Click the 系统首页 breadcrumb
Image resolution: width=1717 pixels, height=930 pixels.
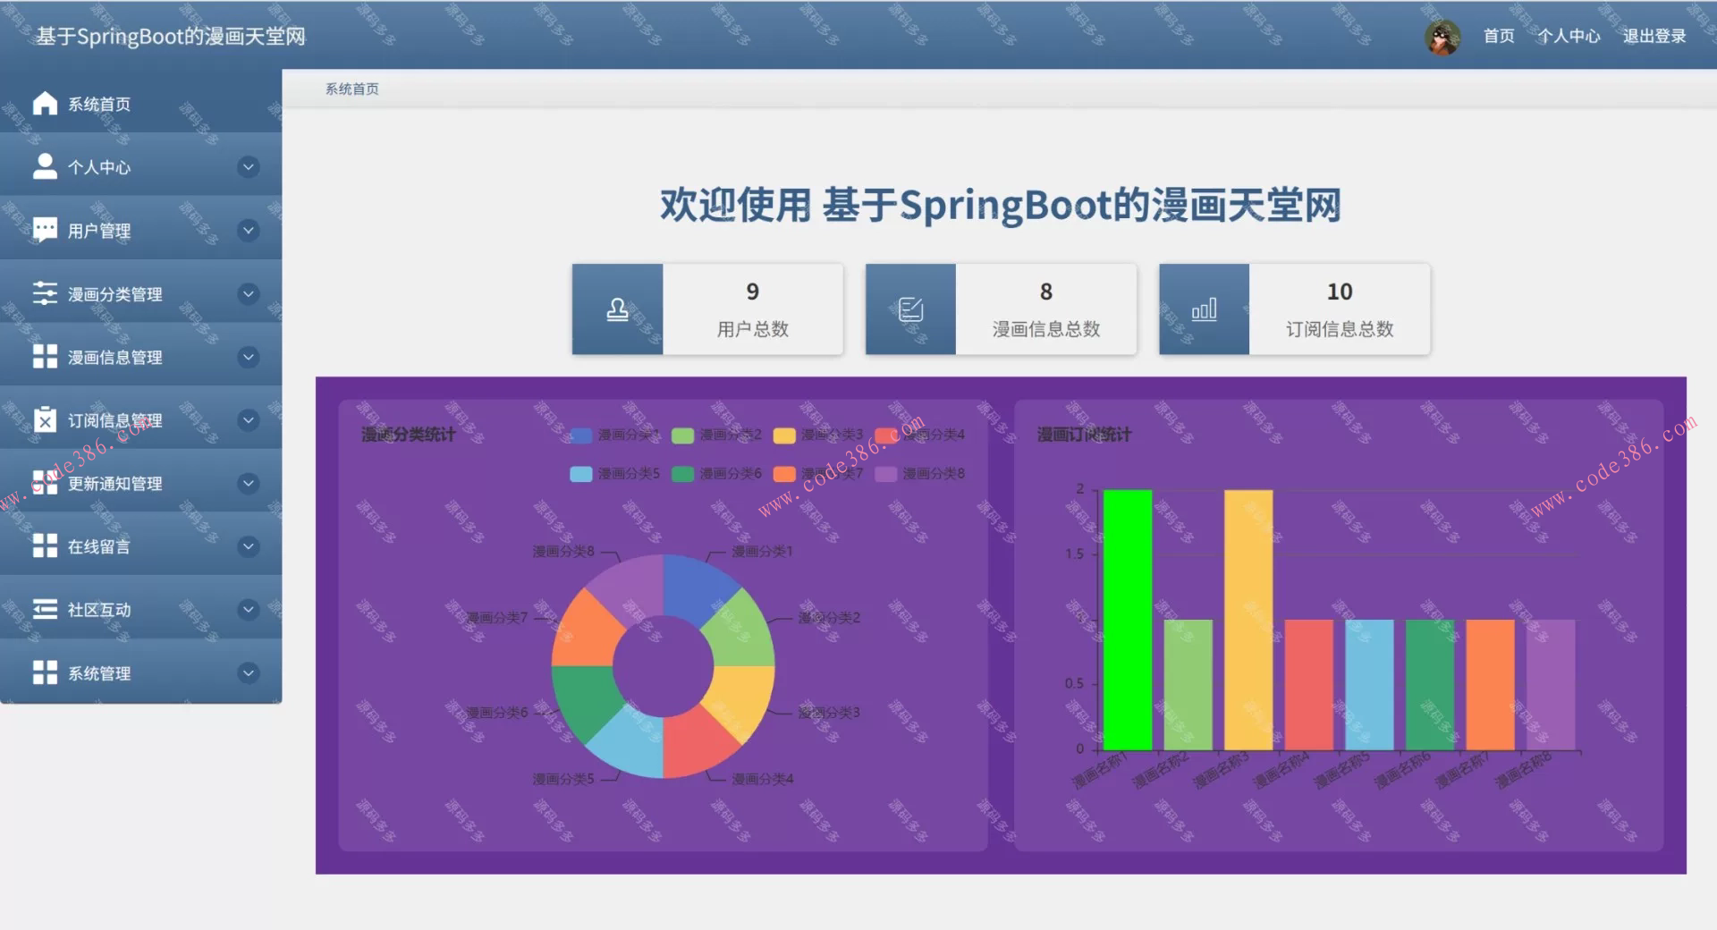tap(351, 89)
